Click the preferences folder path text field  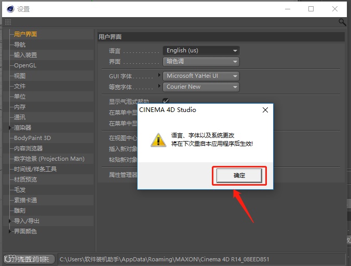pos(201,259)
